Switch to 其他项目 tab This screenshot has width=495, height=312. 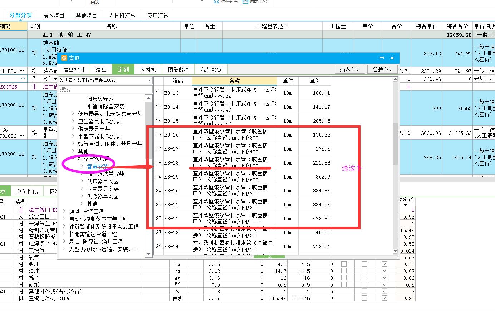click(x=86, y=15)
